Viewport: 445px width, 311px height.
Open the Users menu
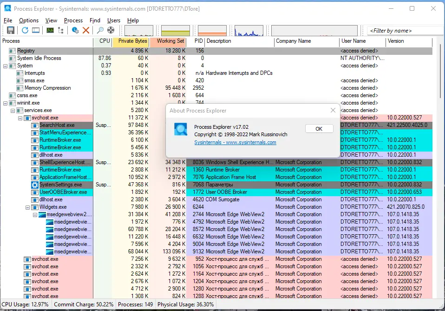pyautogui.click(x=113, y=20)
